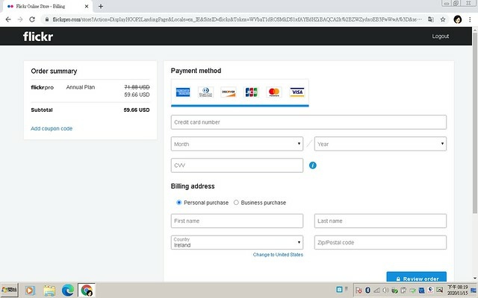Image resolution: width=478 pixels, height=298 pixels.
Task: Go back with browser back arrow
Action: (x=8, y=19)
